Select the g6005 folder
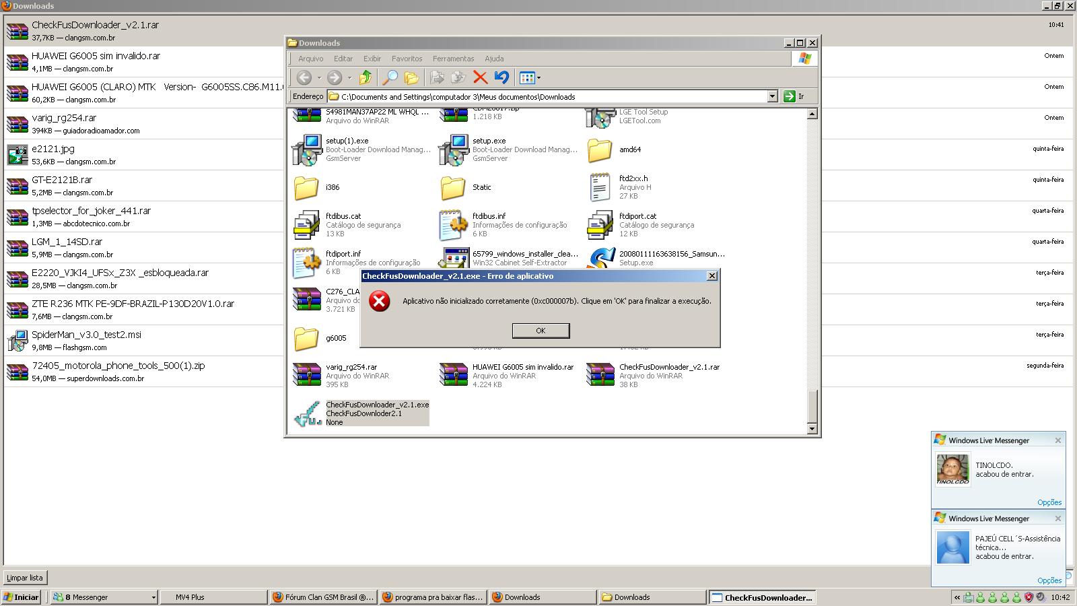 coord(306,339)
